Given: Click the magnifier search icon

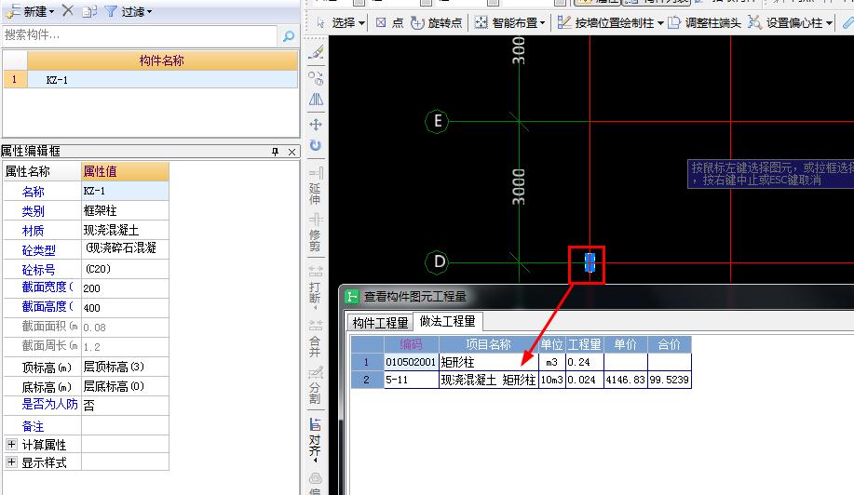Looking at the screenshot, I should pyautogui.click(x=288, y=36).
